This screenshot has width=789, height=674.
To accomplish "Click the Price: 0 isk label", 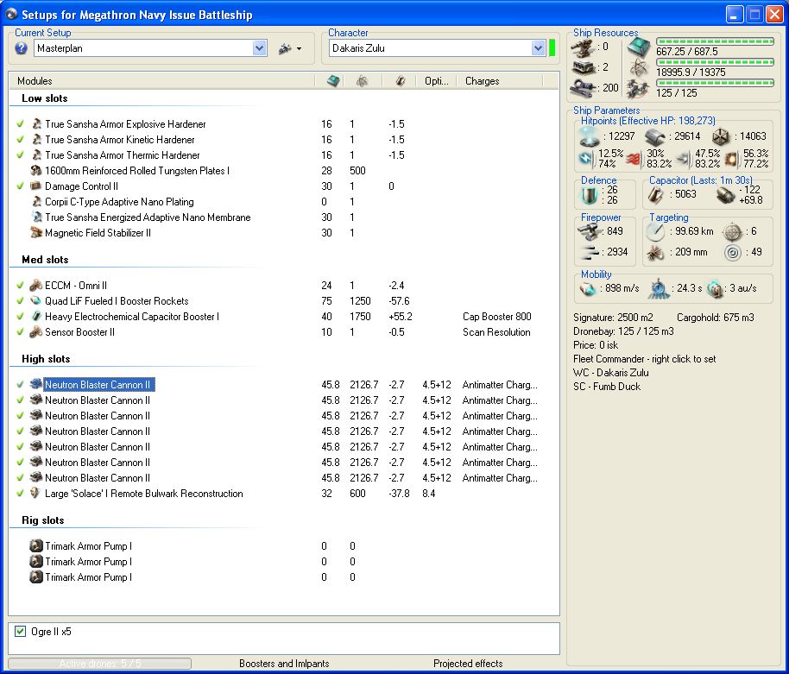I will 596,345.
